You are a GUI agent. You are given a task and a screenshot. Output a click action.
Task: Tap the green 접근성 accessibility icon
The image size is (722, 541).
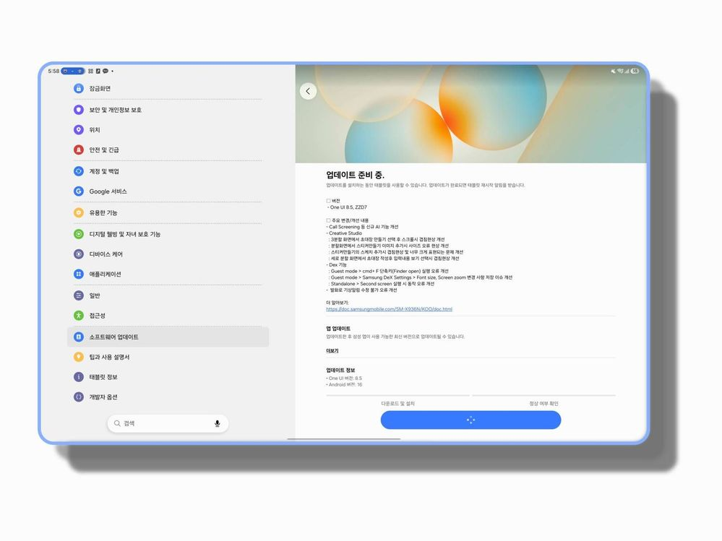(79, 316)
